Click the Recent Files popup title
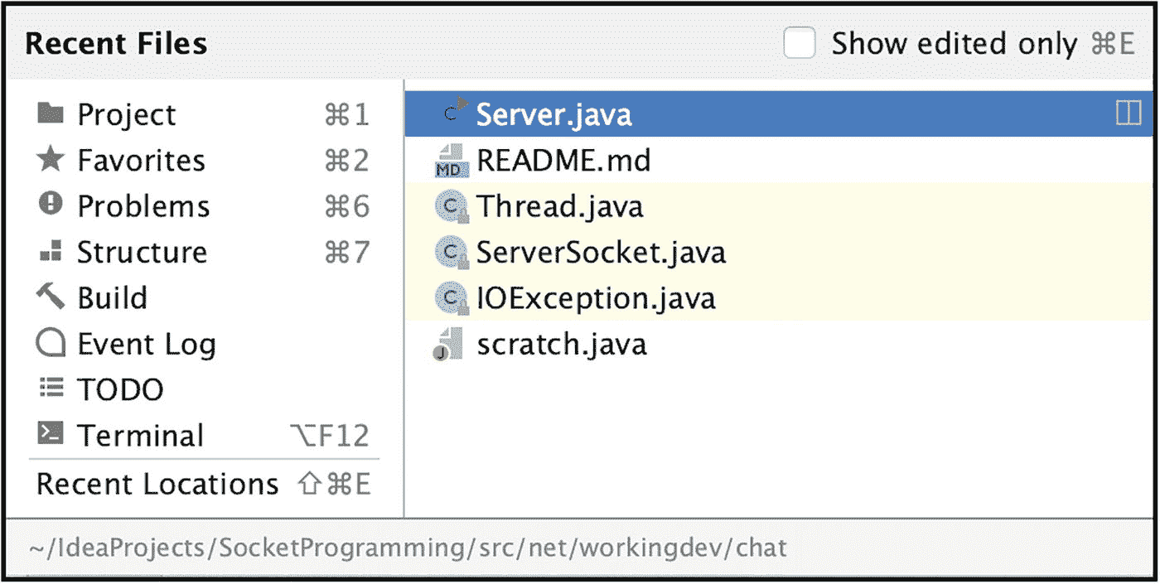Viewport: 1160px width, 584px height. point(116,44)
